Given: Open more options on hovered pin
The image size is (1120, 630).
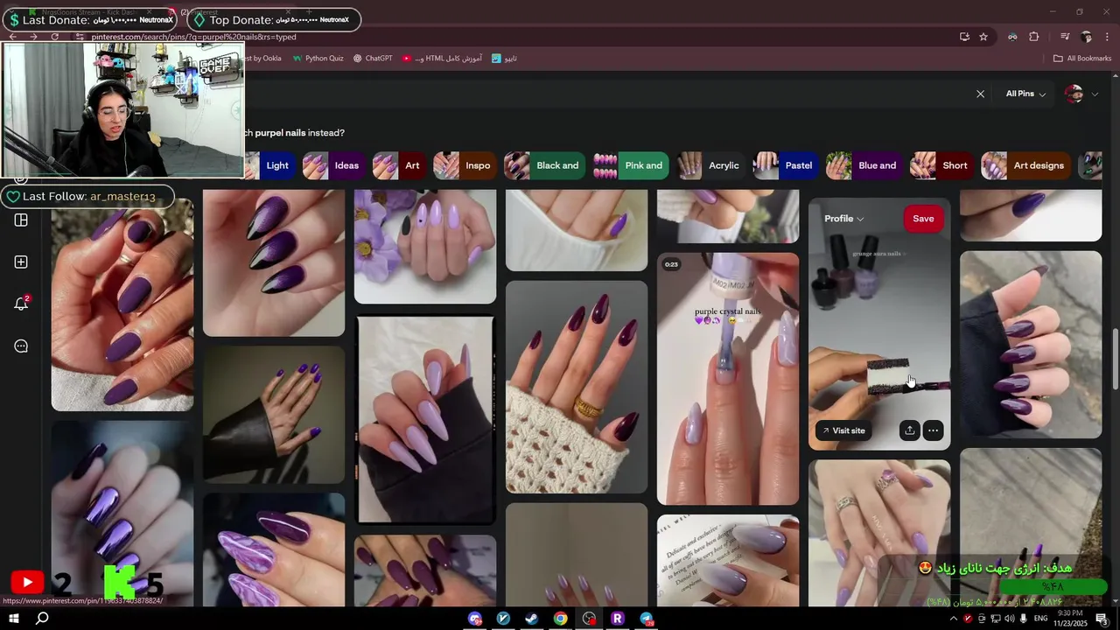Looking at the screenshot, I should click(x=934, y=430).
